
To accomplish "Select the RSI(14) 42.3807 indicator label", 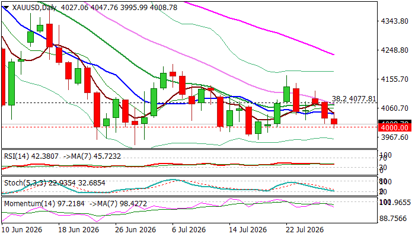I will (x=31, y=156).
